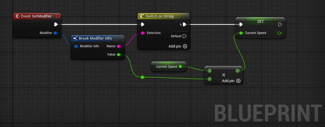This screenshot has height=127, width=325.
Task: Select the green Value output pin
Action: click(x=119, y=54)
